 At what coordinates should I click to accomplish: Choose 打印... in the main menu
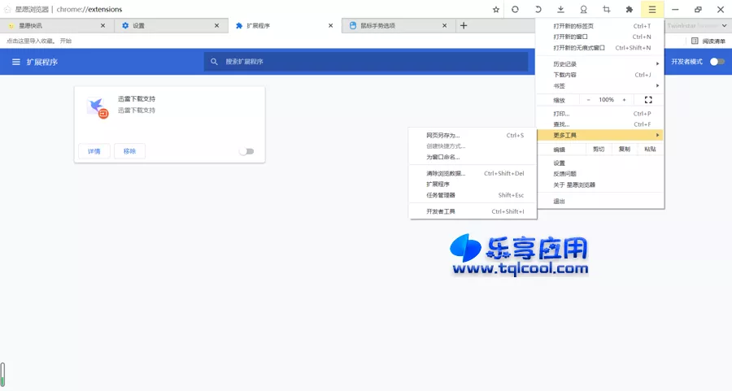pyautogui.click(x=600, y=113)
